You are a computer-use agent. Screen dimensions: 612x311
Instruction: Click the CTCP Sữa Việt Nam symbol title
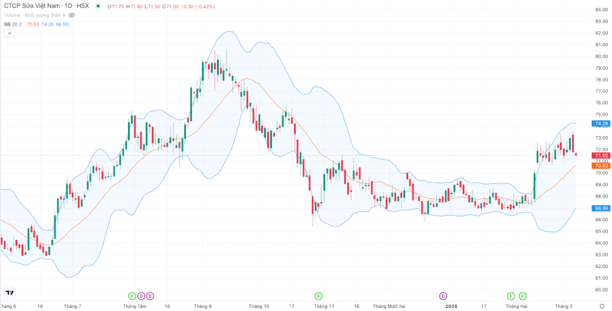point(33,6)
